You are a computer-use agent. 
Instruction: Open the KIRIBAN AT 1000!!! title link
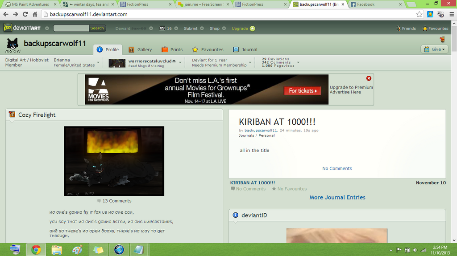pyautogui.click(x=253, y=183)
